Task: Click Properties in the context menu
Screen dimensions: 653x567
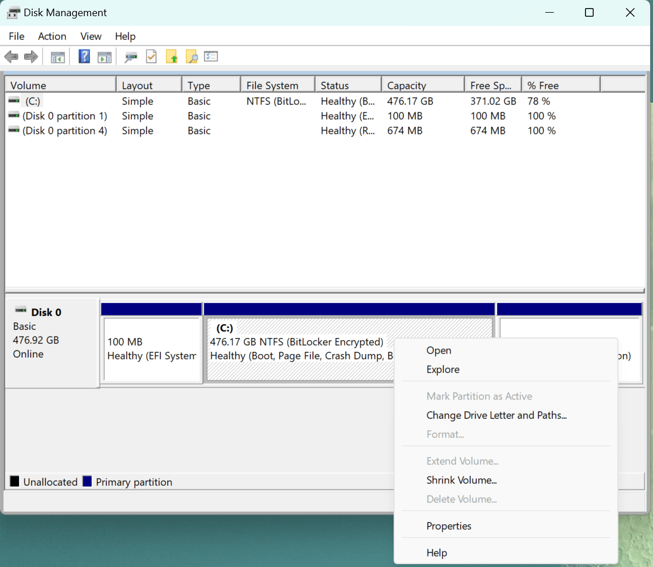Action: pos(449,525)
